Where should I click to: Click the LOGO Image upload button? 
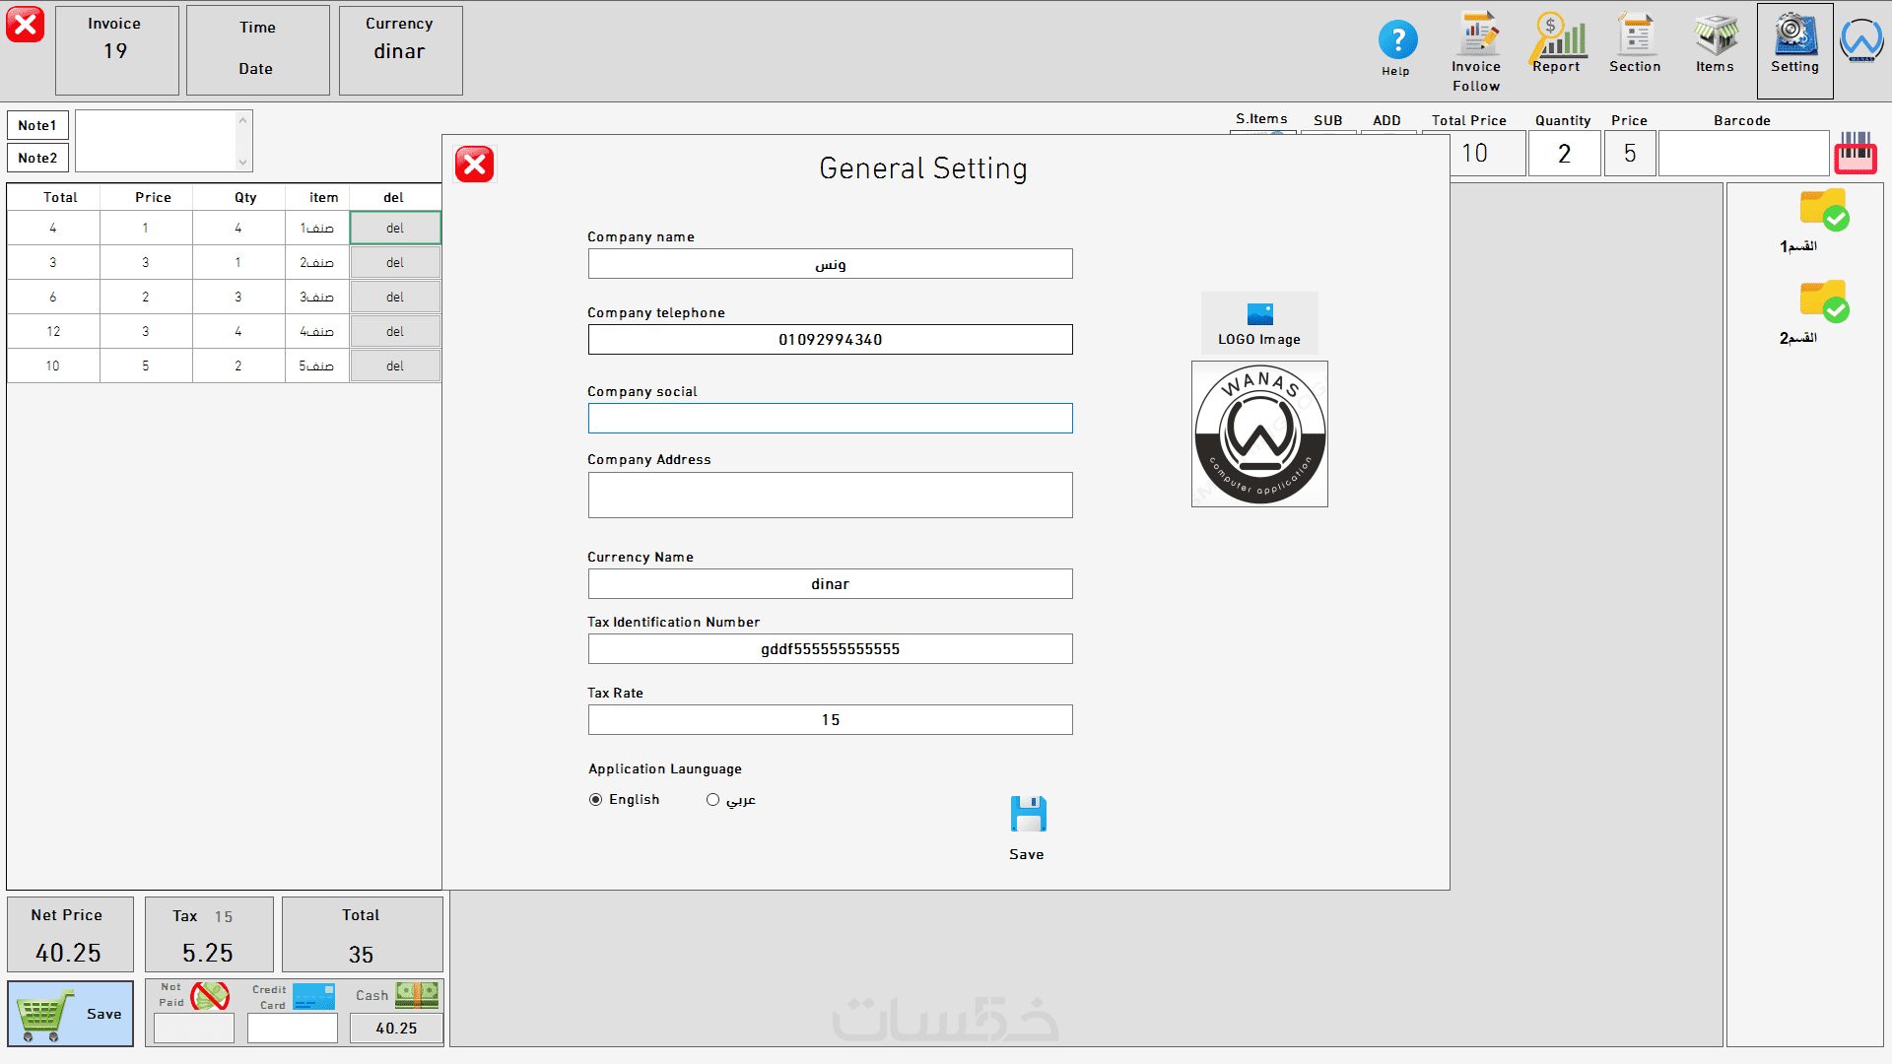1258,323
